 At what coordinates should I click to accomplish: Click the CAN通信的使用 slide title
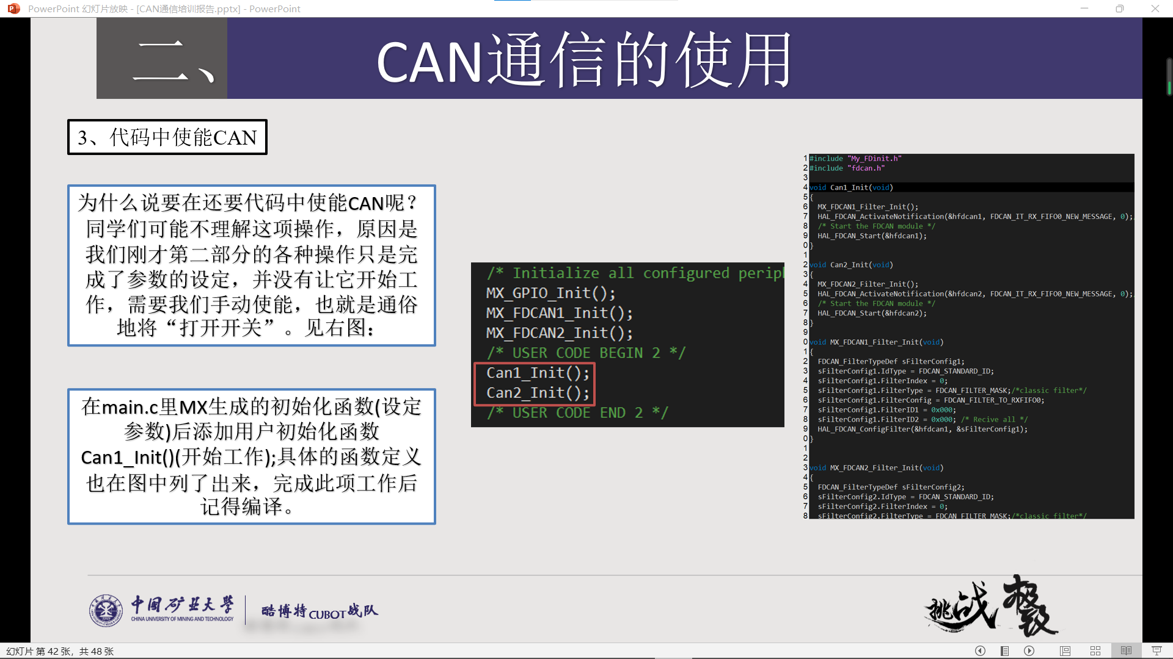click(584, 60)
